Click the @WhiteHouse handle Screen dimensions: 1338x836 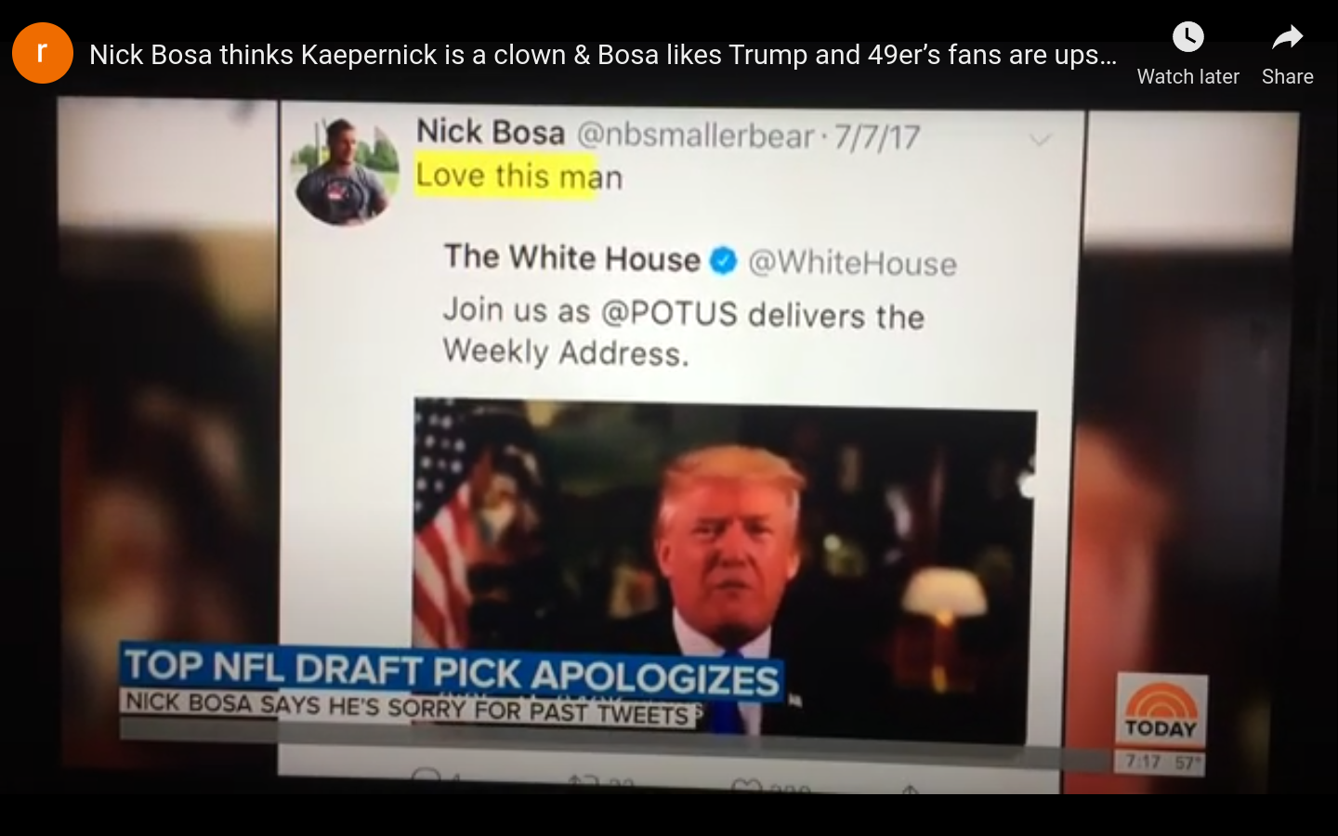pyautogui.click(x=852, y=263)
